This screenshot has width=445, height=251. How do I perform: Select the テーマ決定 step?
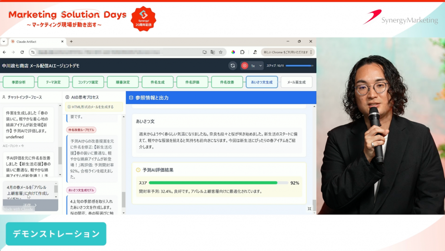click(x=53, y=82)
